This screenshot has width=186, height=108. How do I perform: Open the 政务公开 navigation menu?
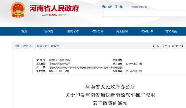(x=97, y=31)
